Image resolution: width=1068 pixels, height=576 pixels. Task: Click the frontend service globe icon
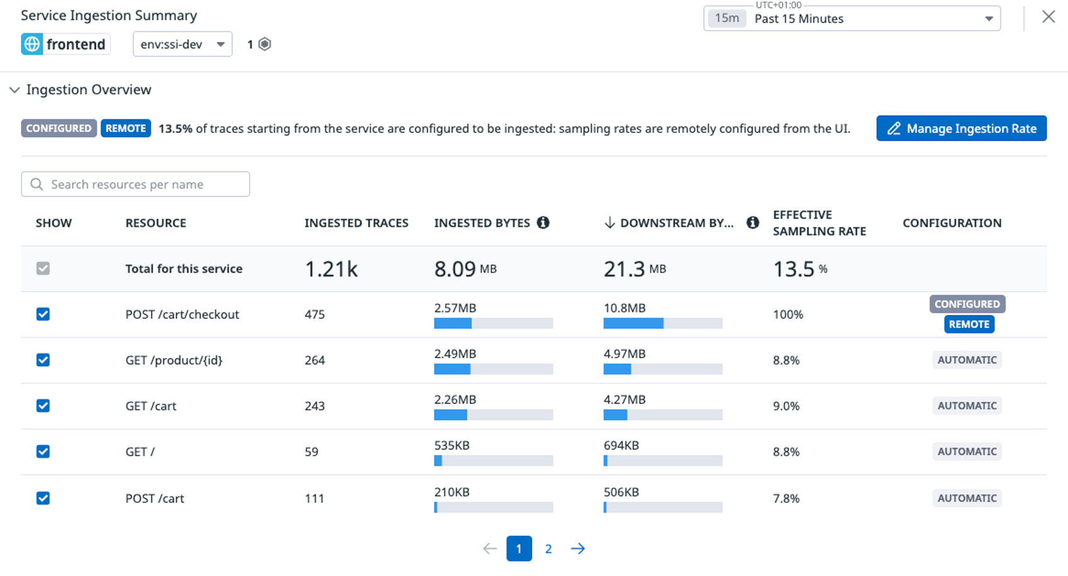[32, 44]
